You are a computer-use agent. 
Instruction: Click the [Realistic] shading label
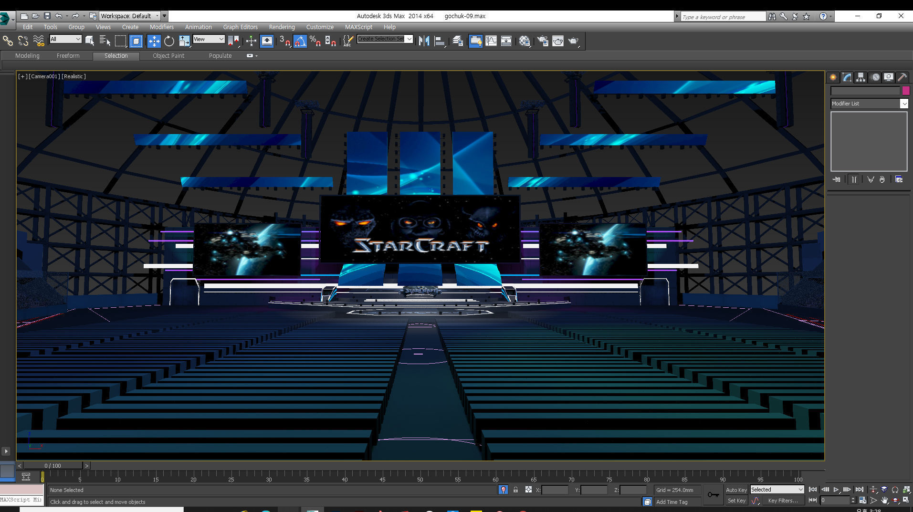point(73,76)
